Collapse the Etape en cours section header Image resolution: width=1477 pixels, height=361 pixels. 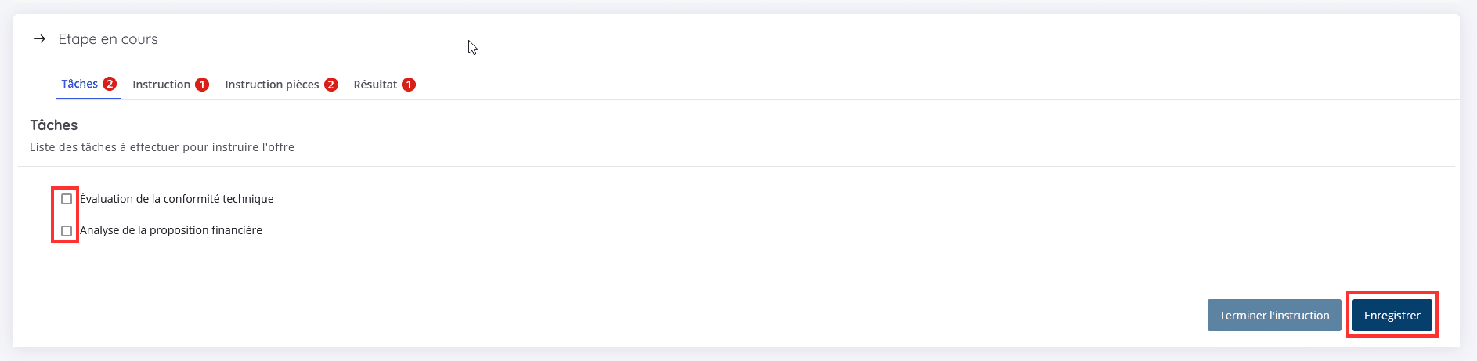click(x=96, y=39)
